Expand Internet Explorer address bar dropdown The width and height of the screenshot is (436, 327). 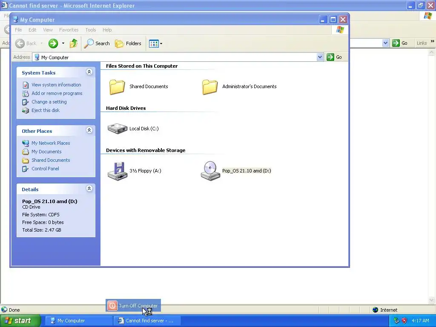click(385, 43)
